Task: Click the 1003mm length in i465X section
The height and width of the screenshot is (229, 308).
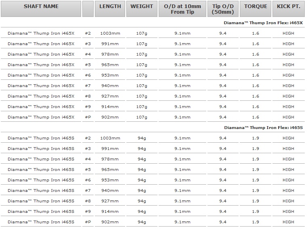Action: (x=110, y=33)
